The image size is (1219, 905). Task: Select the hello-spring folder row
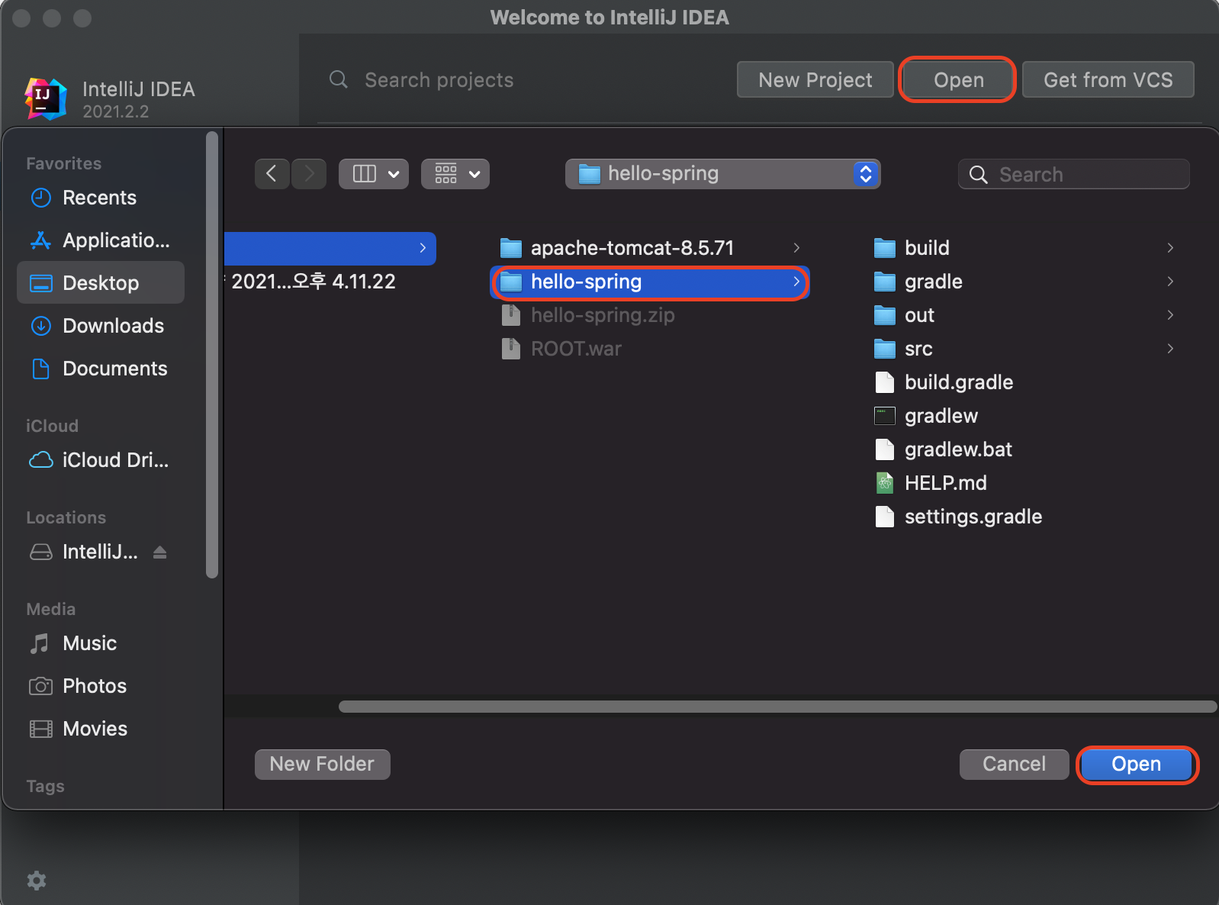[x=650, y=282]
